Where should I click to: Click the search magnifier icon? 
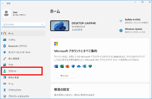point(43,25)
